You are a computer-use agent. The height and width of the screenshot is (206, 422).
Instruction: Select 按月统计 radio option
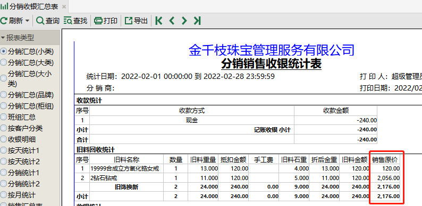point(4,195)
